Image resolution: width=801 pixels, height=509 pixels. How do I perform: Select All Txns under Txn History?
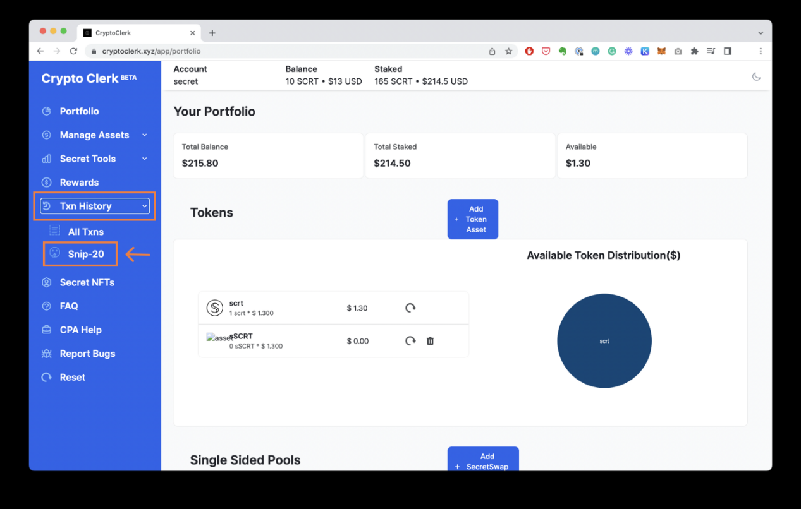tap(85, 231)
